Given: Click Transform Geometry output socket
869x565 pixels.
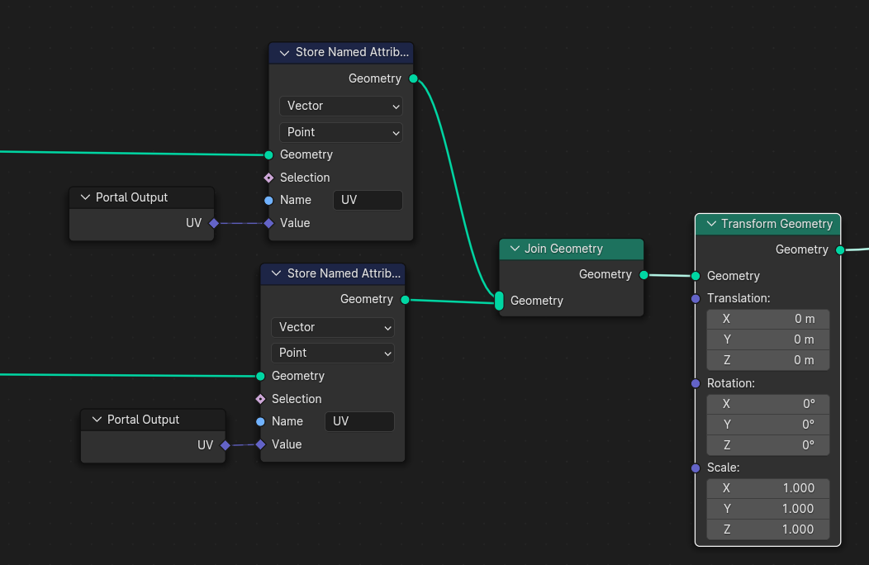Looking at the screenshot, I should (x=840, y=250).
